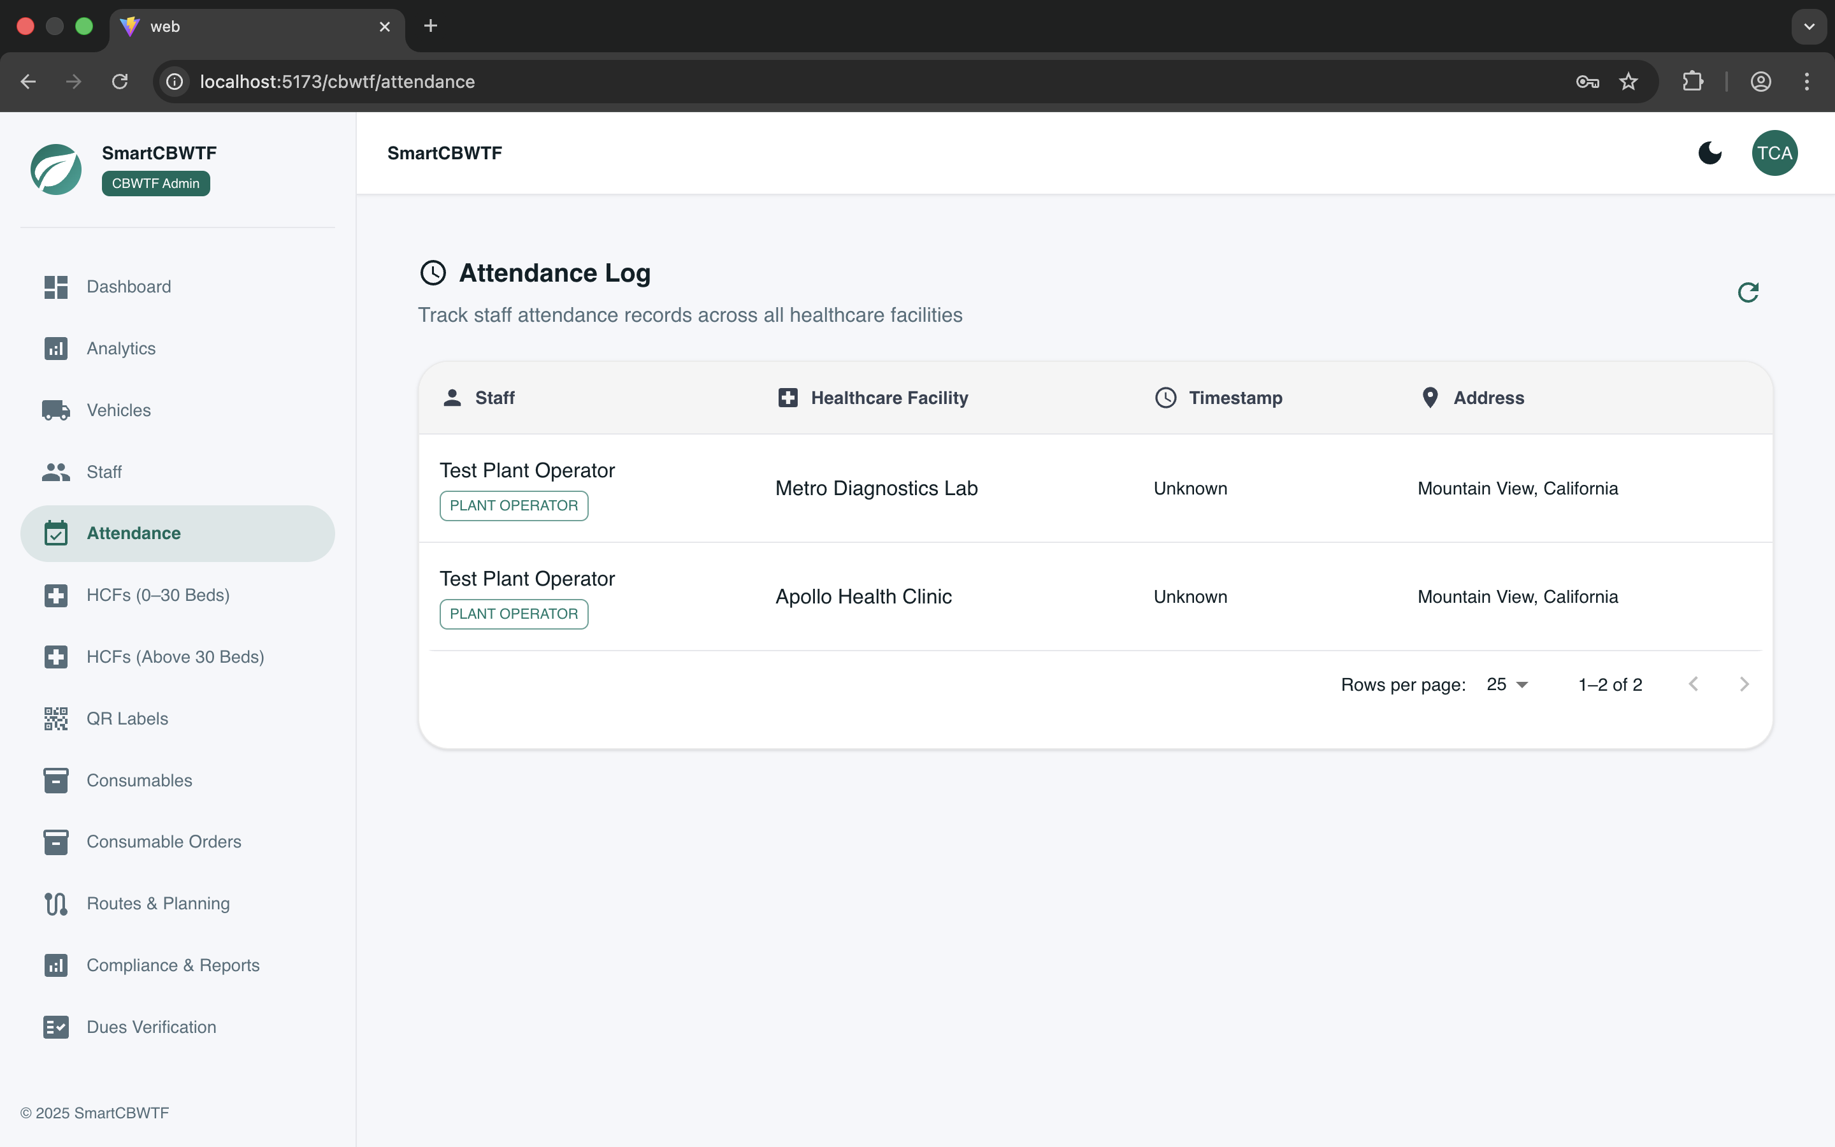Open the Consumables inventory icon
Viewport: 1835px width, 1147px height.
tap(55, 780)
